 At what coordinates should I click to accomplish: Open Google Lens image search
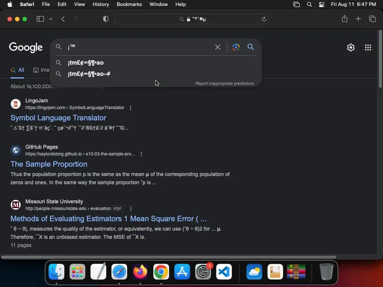tap(236, 47)
